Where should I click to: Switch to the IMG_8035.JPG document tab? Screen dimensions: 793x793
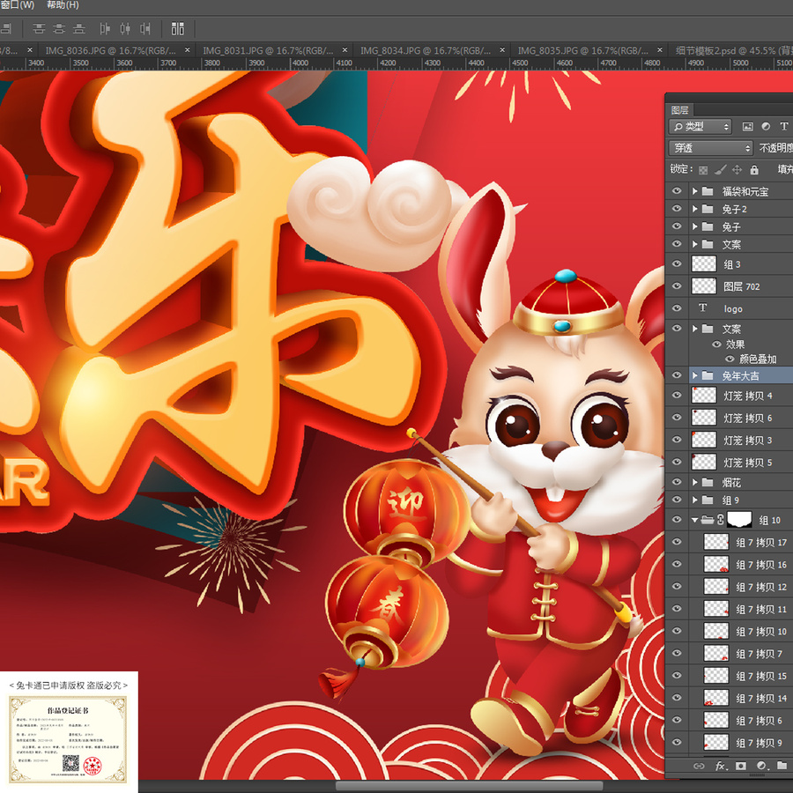582,50
